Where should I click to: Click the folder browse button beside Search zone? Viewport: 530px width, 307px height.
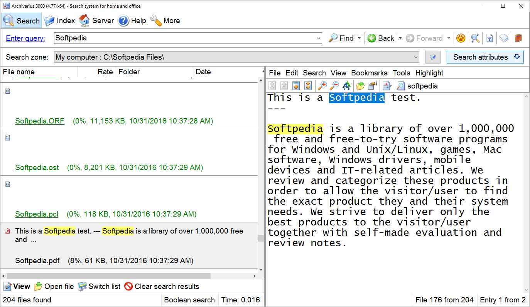pyautogui.click(x=433, y=57)
